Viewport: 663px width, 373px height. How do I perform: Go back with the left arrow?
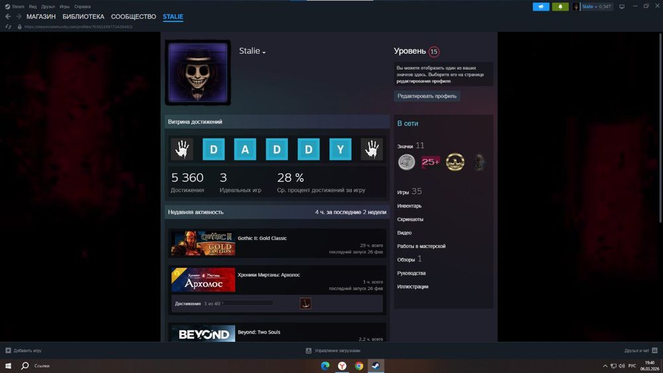(8, 17)
